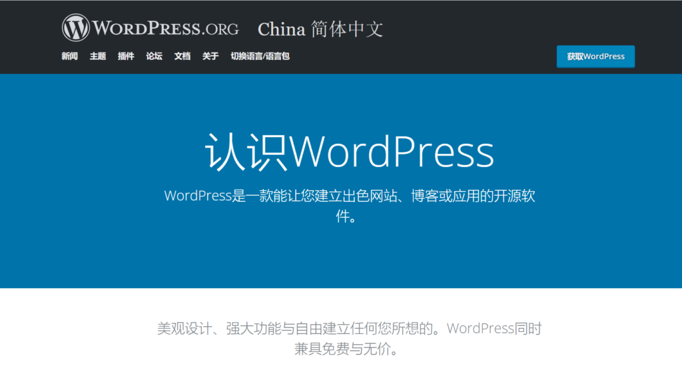Screen dimensions: 682x374
Task: Go to the 论坛 menu item
Action: pyautogui.click(x=154, y=56)
